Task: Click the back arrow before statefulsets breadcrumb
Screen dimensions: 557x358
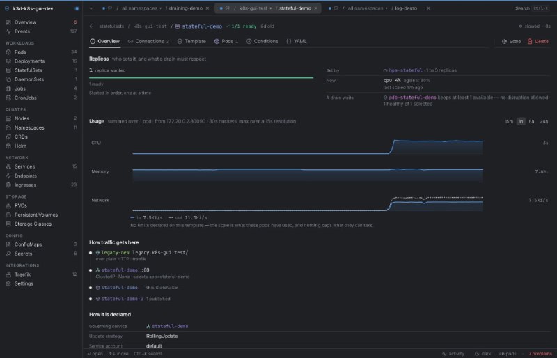Action: point(92,26)
